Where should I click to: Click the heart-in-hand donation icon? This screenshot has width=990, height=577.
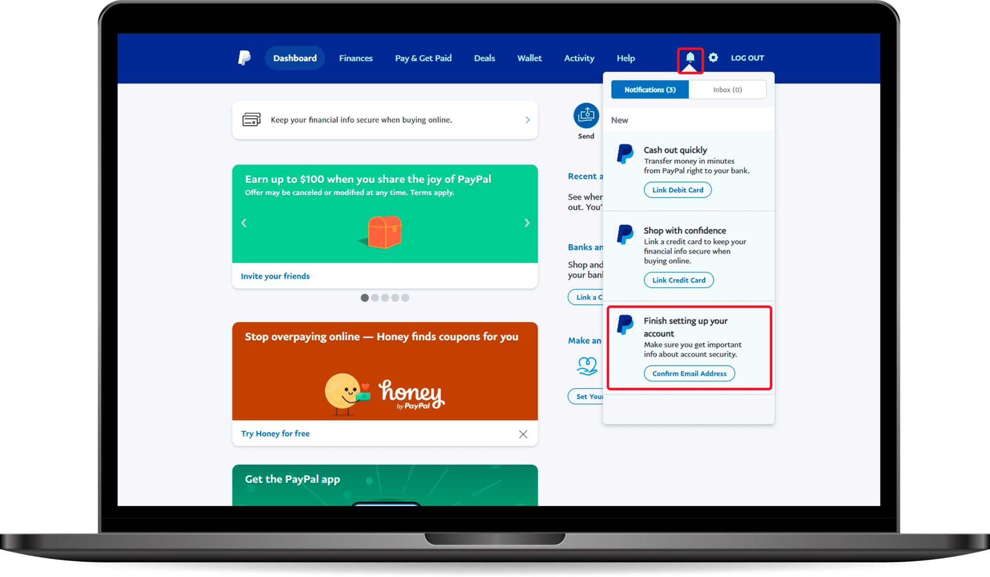click(587, 366)
